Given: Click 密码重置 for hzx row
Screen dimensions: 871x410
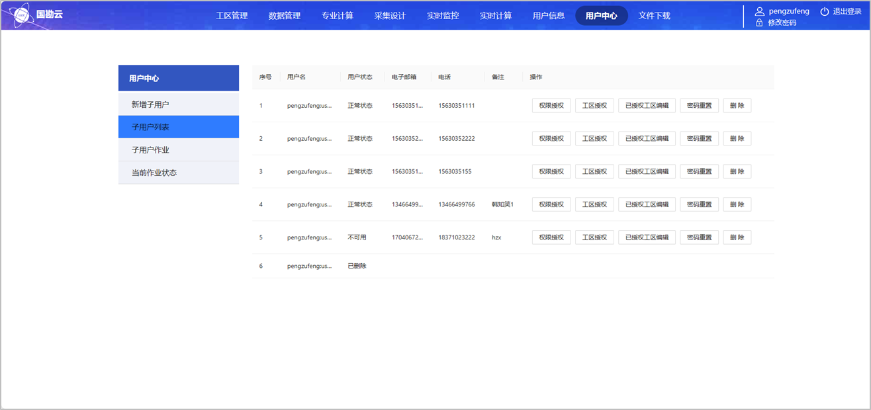Looking at the screenshot, I should point(699,237).
